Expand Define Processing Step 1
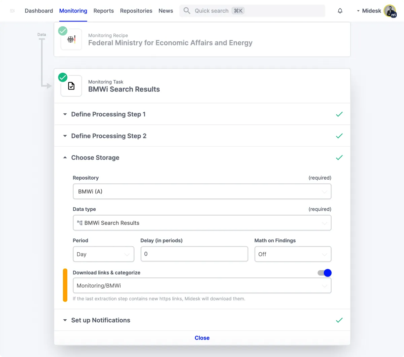 pyautogui.click(x=202, y=114)
